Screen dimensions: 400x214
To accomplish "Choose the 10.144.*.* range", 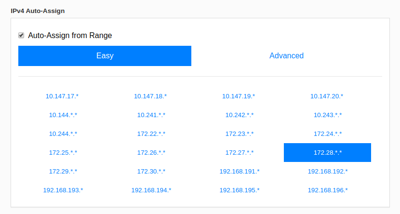I will (x=63, y=115).
